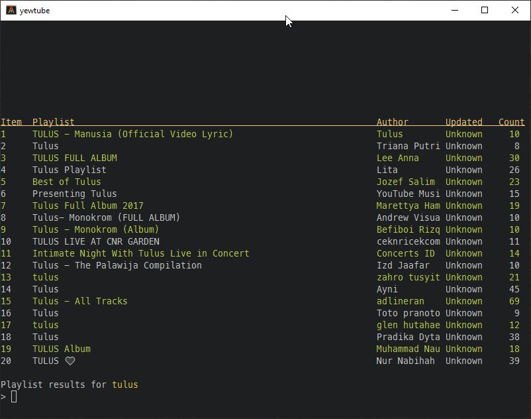Click Intimate Night With Tulus Live in Concert
Screen dimensions: 531x419
140,253
